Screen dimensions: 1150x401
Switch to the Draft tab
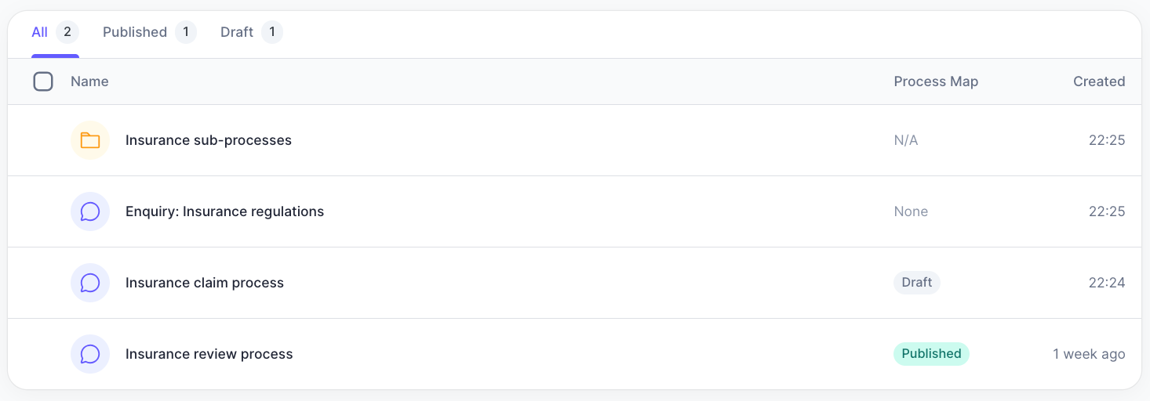[x=237, y=32]
